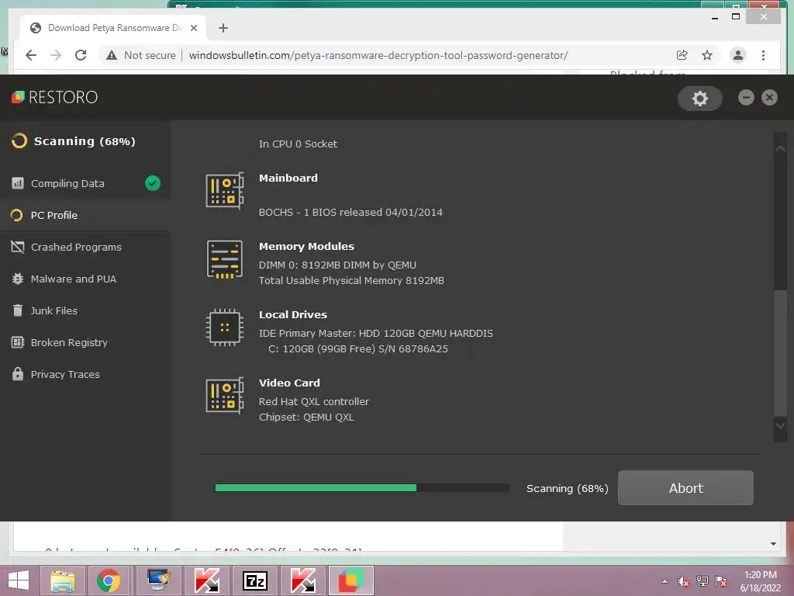
Task: Click 'C: 120GB (99GB Free)' line
Action: pyautogui.click(x=358, y=348)
